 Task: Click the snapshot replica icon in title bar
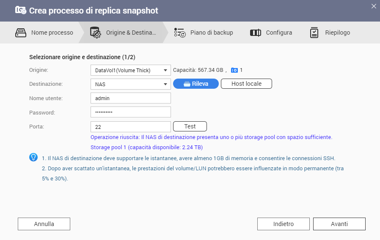coord(21,11)
